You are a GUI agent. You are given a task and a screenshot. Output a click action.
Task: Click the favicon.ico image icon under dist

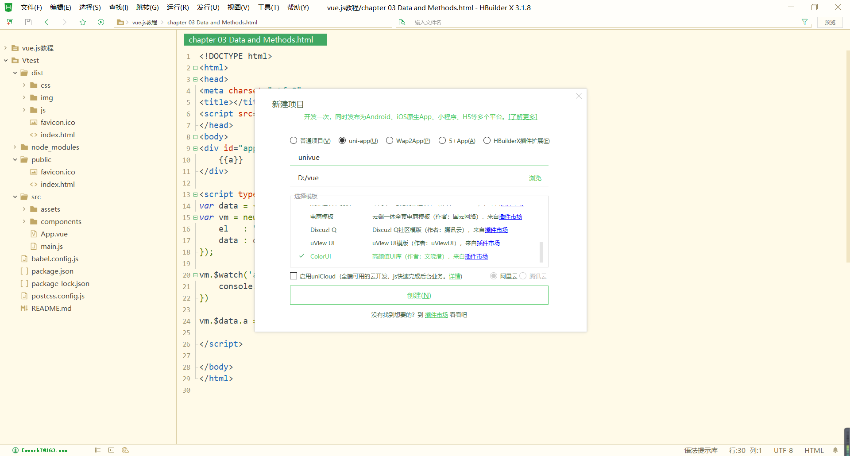[x=34, y=122]
